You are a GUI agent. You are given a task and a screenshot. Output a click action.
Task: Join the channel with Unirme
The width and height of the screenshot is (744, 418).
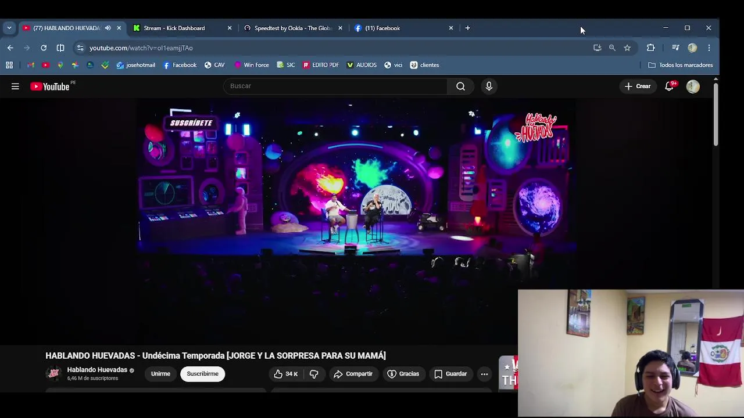pyautogui.click(x=160, y=374)
